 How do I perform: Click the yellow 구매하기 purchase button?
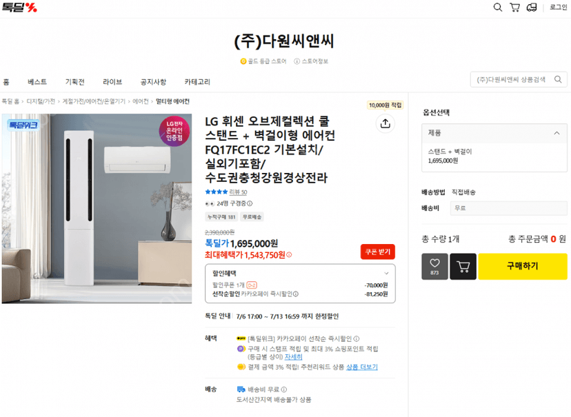[523, 266]
